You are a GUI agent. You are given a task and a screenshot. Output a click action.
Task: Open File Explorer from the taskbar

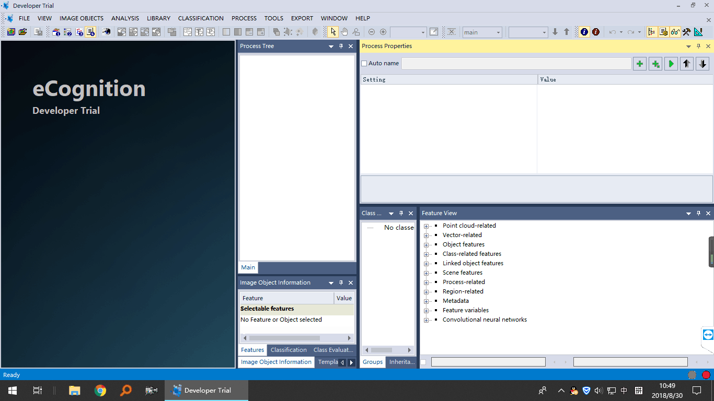tap(75, 391)
